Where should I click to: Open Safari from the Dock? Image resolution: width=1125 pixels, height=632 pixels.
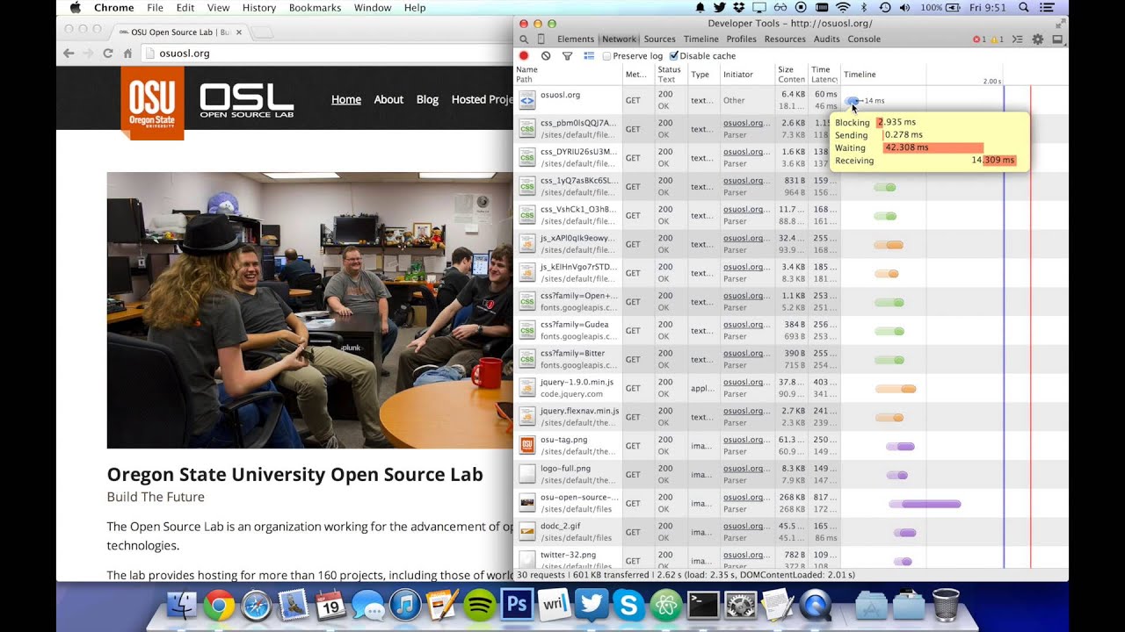tap(256, 605)
